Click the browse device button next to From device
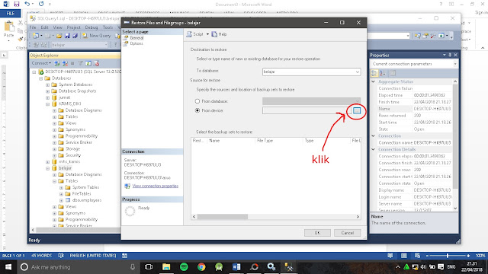This screenshot has width=488, height=274. (x=357, y=110)
